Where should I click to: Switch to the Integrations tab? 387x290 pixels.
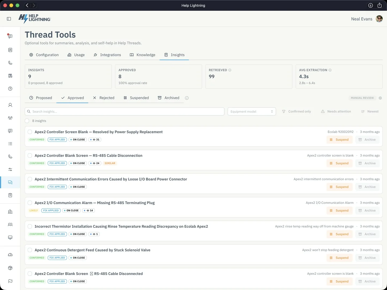point(107,55)
